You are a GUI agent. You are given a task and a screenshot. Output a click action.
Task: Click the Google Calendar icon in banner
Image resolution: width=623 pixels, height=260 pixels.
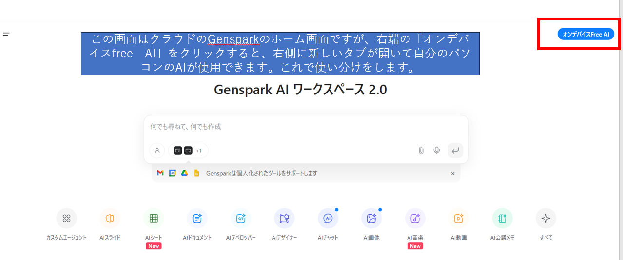click(172, 173)
